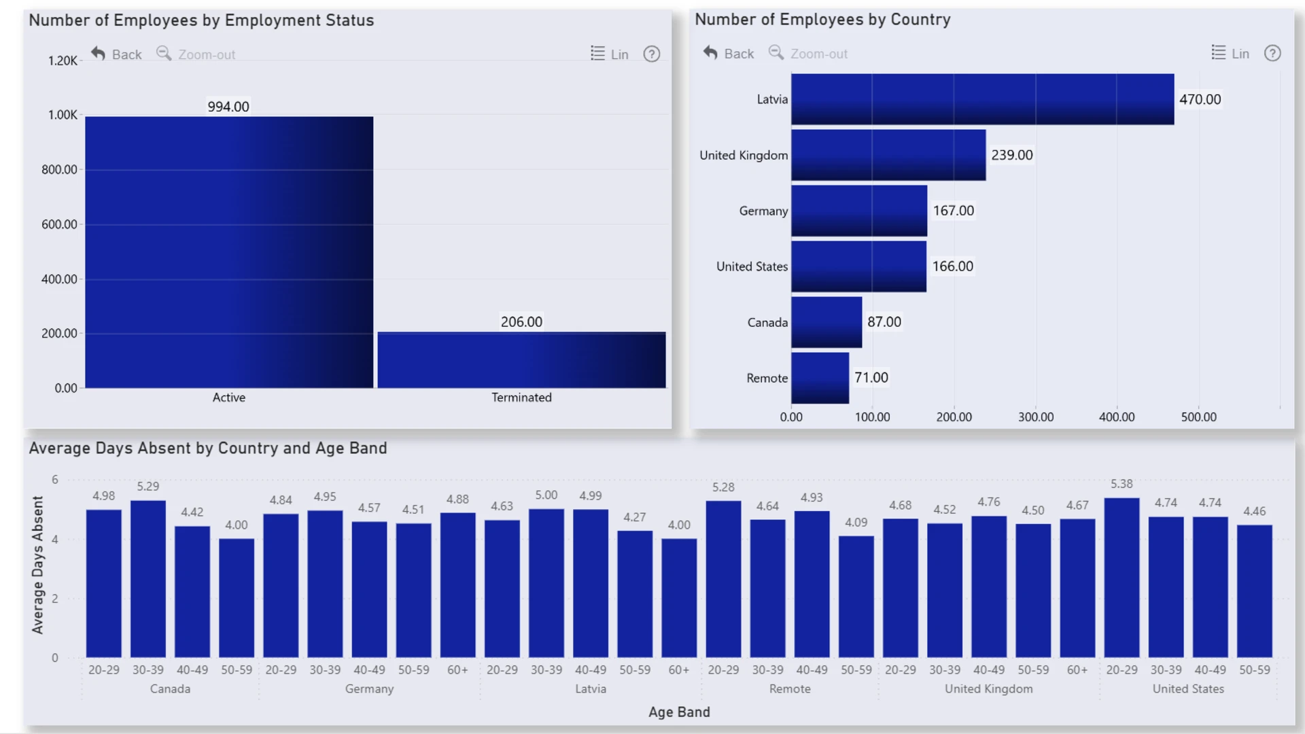Select the United States horizontal bar
The image size is (1305, 734).
point(858,266)
